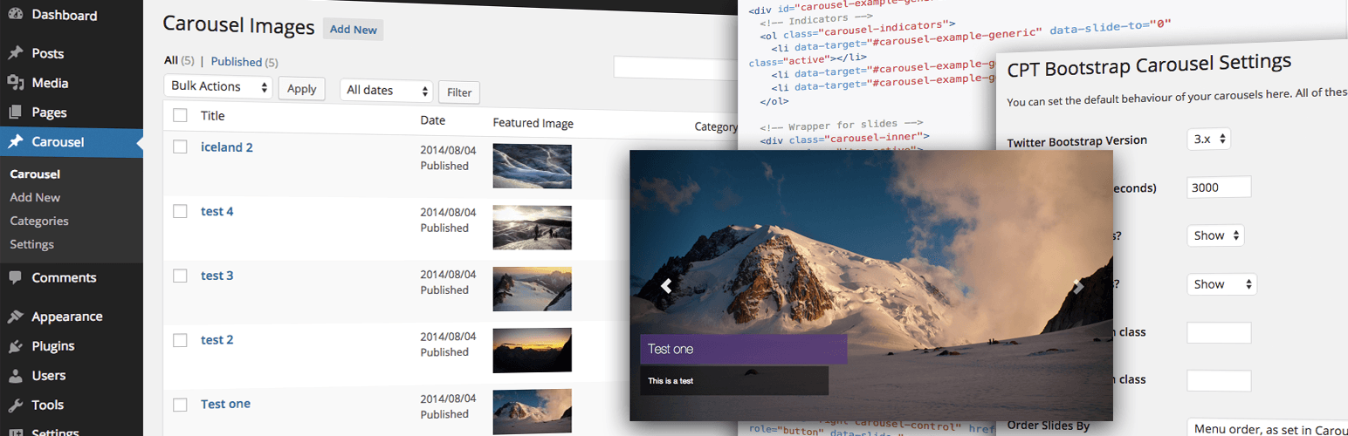1348x436 pixels.
Task: Open the second Show dropdown in settings
Action: [1221, 283]
